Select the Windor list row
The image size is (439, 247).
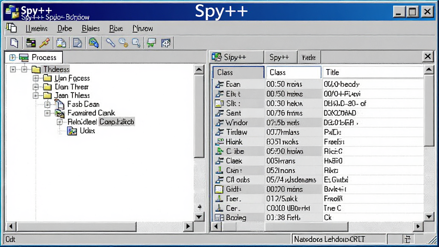(x=318, y=123)
